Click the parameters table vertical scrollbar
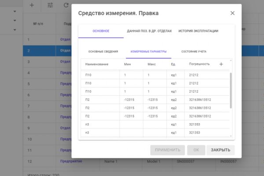This screenshot has width=264, height=176. (x=231, y=91)
